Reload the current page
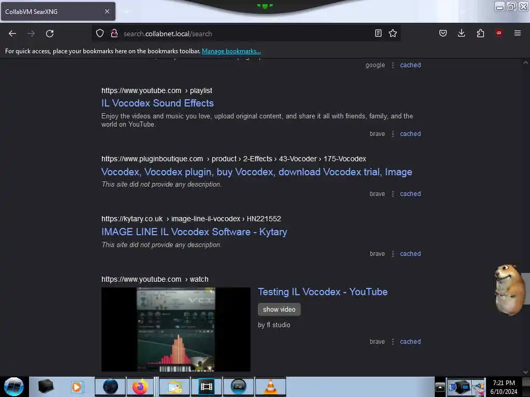This screenshot has width=530, height=397. (x=50, y=34)
